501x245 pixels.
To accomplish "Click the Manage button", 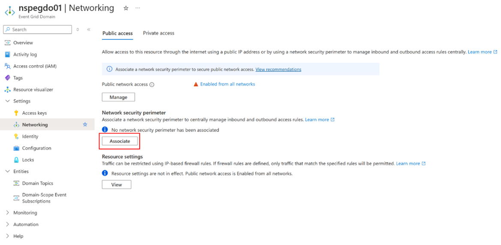I will [x=118, y=97].
